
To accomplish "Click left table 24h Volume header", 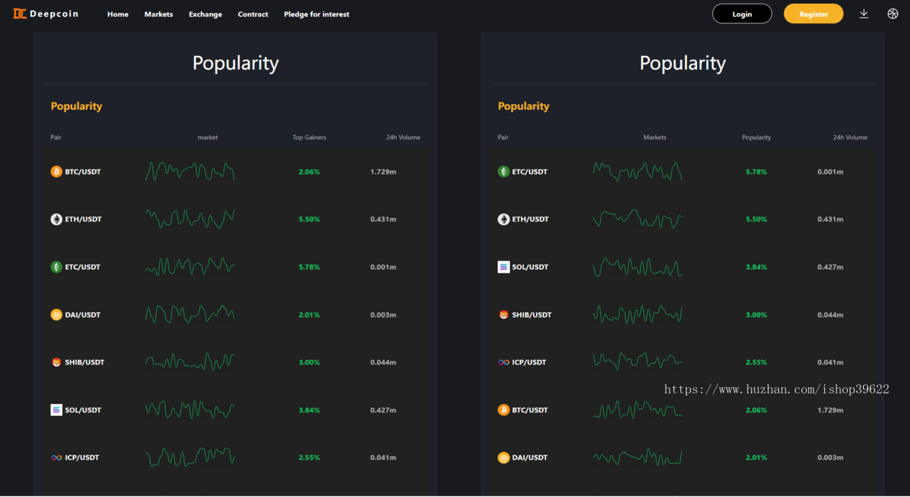I will pyautogui.click(x=403, y=138).
